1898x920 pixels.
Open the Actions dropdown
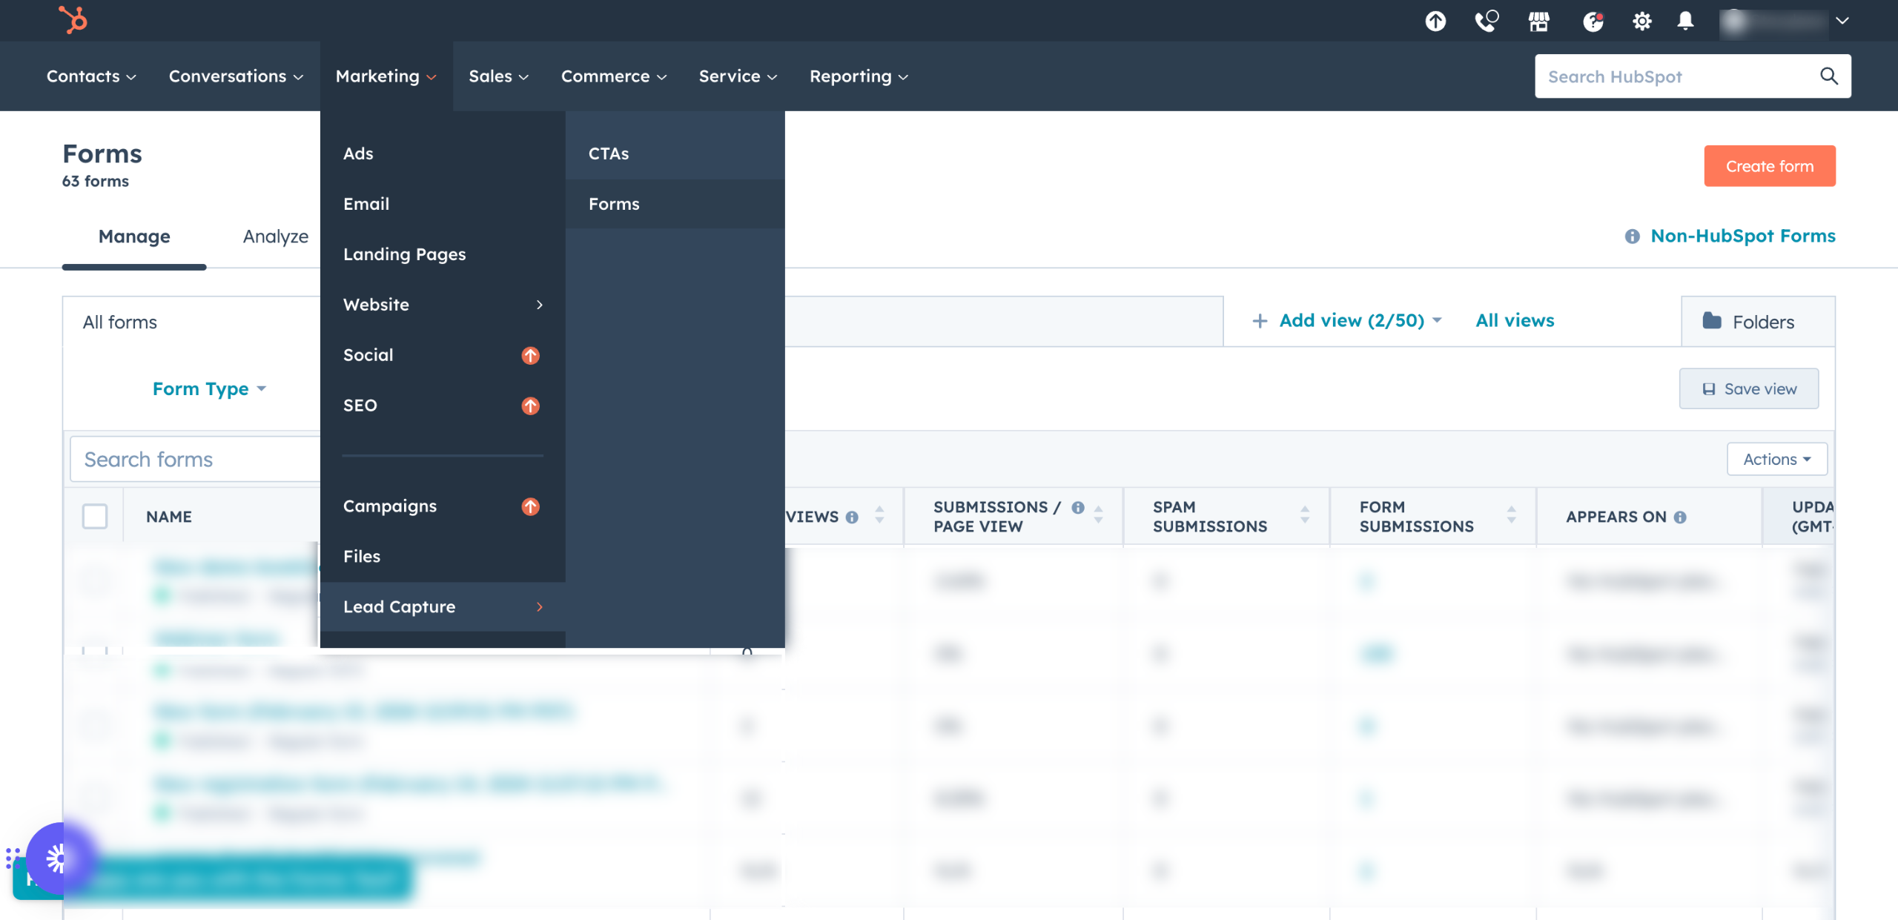pyautogui.click(x=1776, y=459)
